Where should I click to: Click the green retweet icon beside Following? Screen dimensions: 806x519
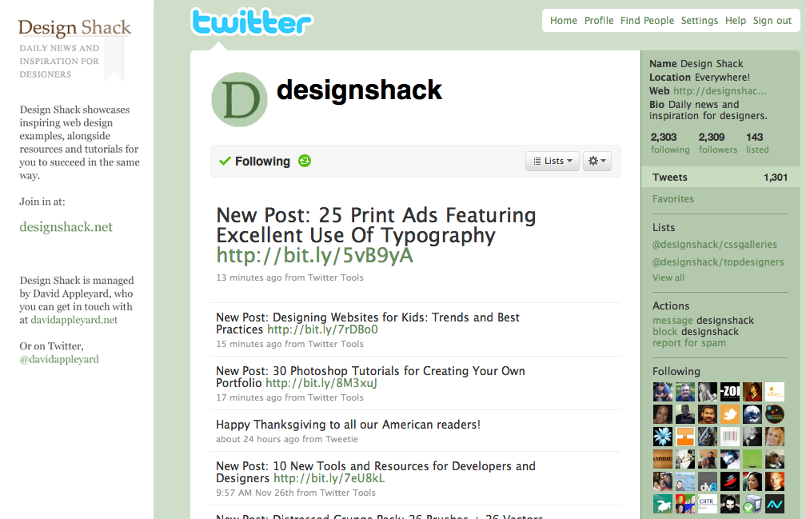point(305,161)
